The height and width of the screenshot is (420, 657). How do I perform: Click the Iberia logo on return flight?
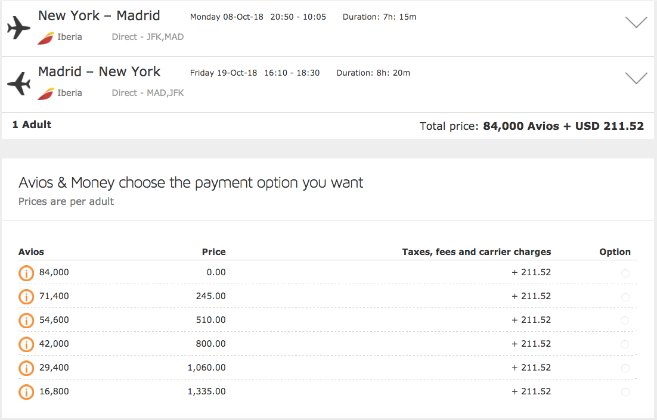tap(46, 94)
